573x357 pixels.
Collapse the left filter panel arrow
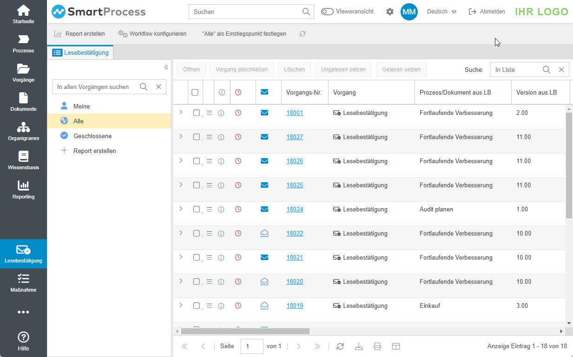click(x=166, y=67)
